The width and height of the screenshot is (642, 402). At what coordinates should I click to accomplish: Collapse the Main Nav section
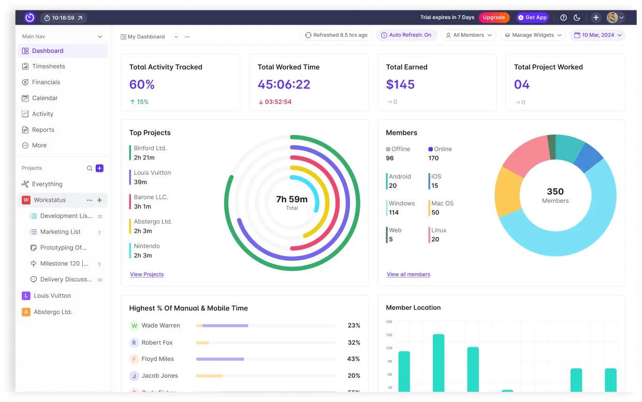coord(100,37)
